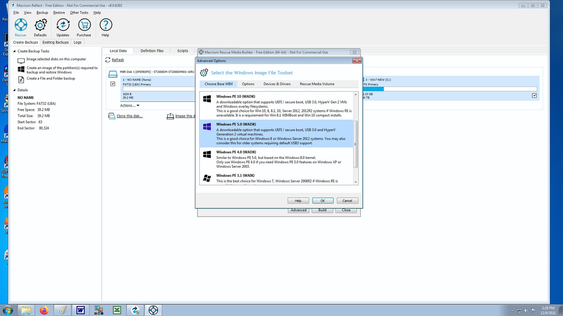
Task: Click the Refresh arrows icon
Action: [x=108, y=60]
